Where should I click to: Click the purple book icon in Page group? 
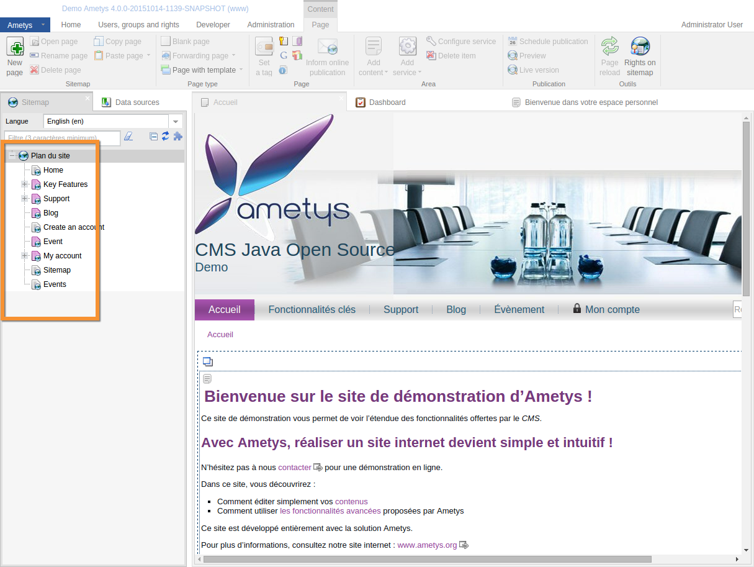[x=297, y=42]
